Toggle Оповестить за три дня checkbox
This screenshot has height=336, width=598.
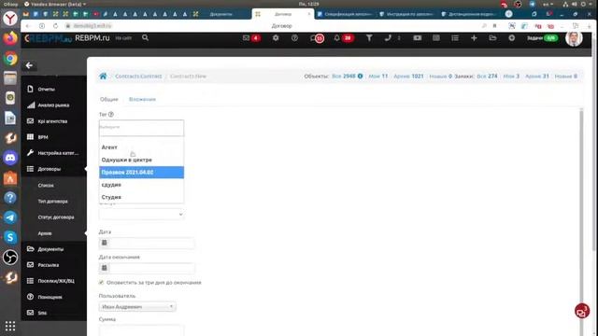(101, 282)
